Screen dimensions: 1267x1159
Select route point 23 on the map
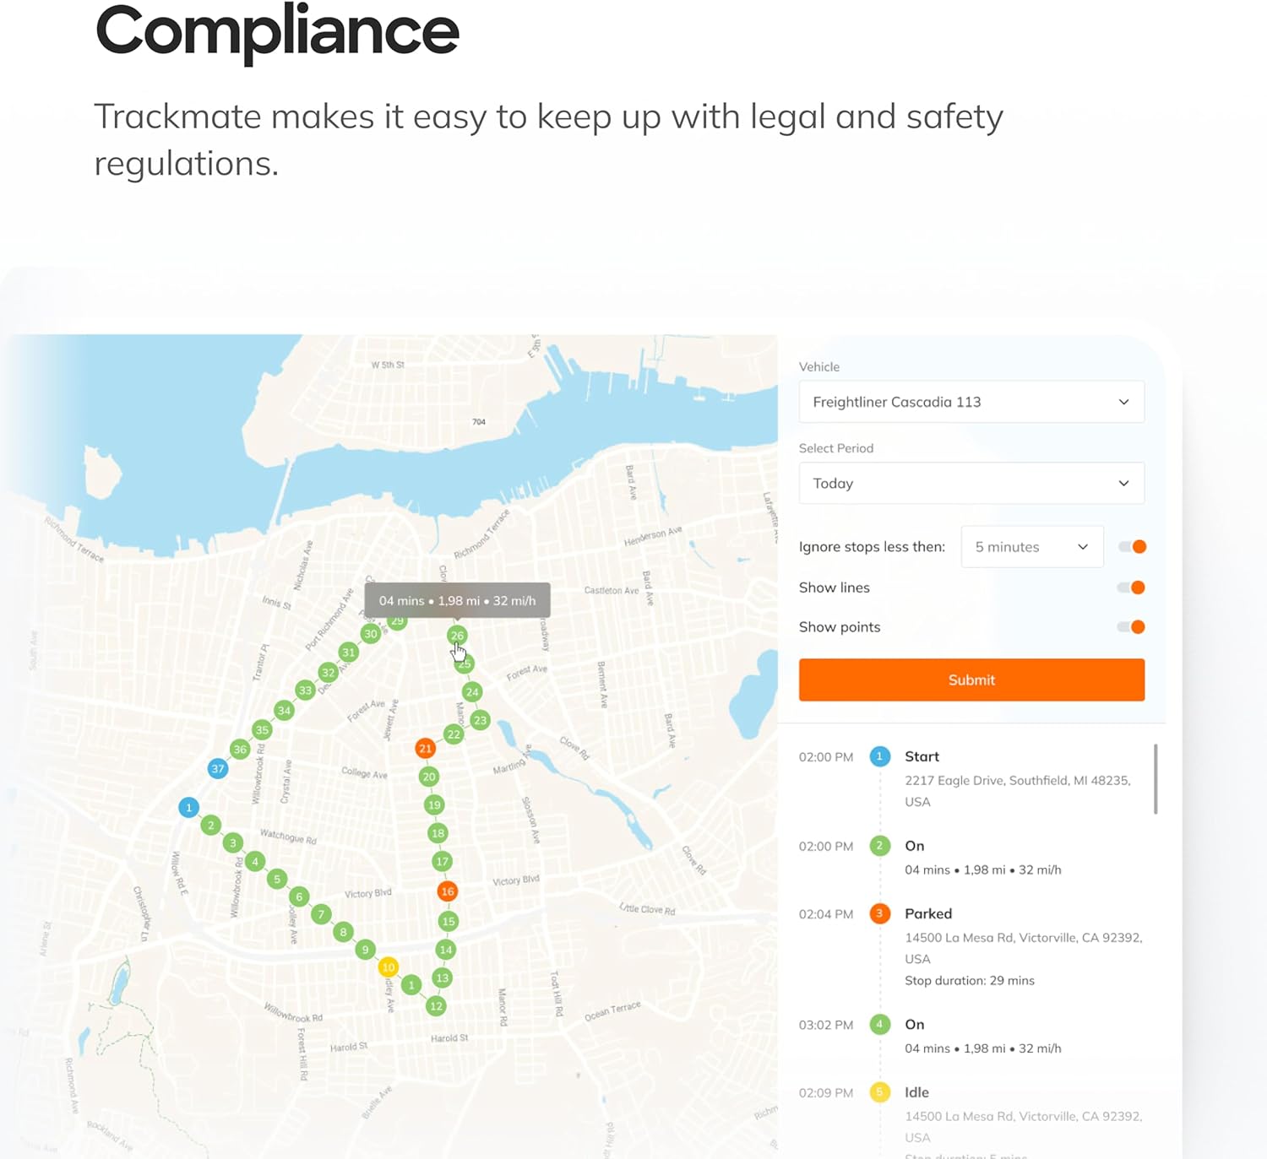point(480,720)
